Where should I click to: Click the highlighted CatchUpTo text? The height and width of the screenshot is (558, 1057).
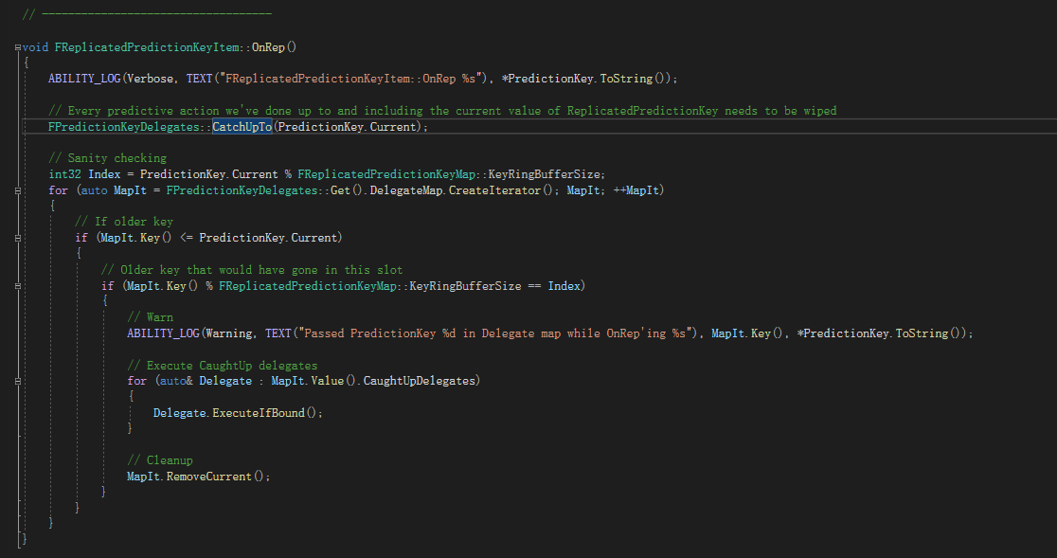tap(242, 125)
